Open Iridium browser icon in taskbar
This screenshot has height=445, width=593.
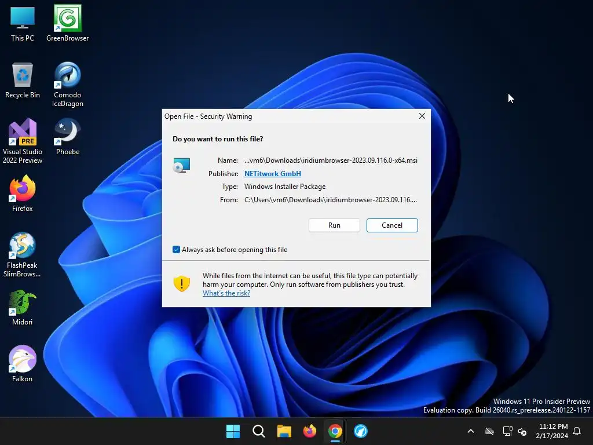tap(361, 431)
